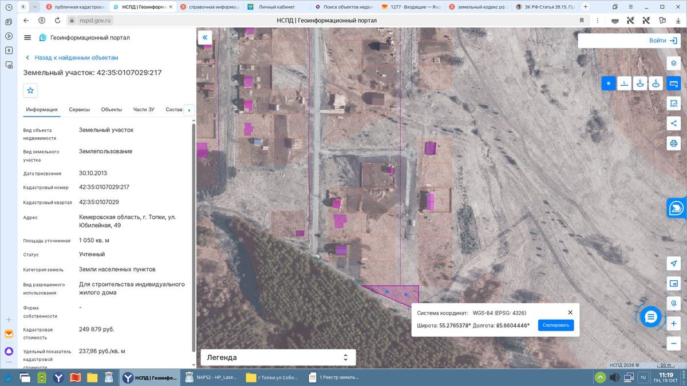Open the map layers panel
The height and width of the screenshot is (386, 687).
(x=673, y=63)
